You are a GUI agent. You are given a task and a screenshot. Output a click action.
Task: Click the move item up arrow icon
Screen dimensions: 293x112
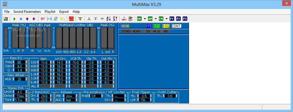[89, 19]
